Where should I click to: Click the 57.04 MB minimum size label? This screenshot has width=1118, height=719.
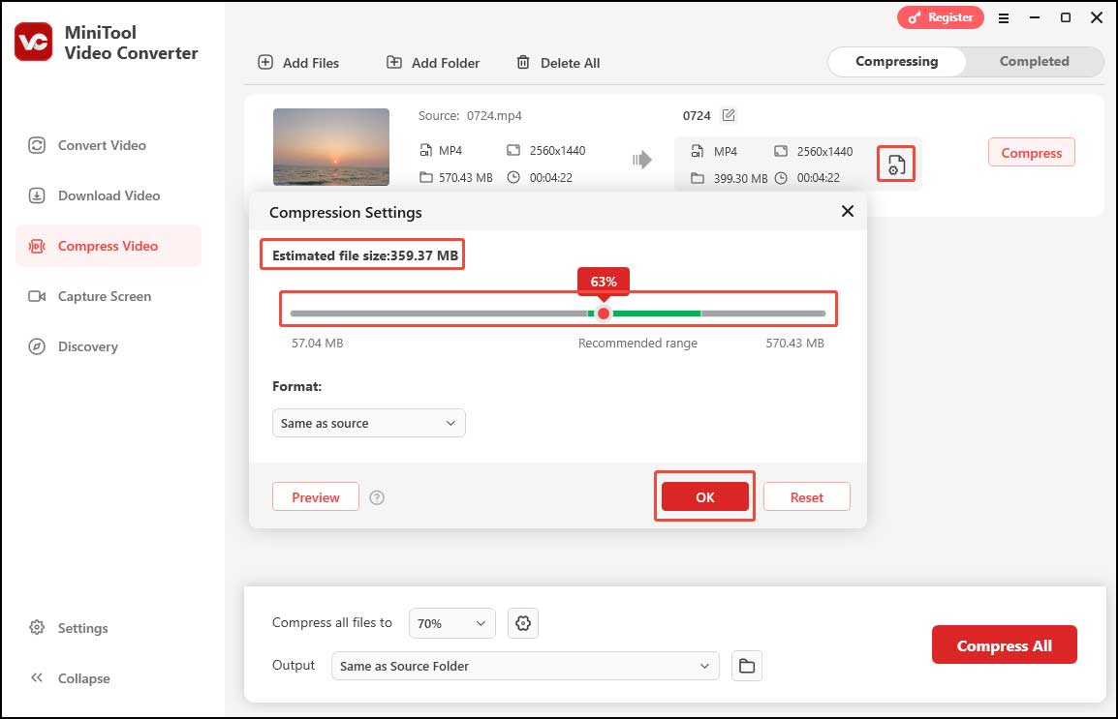tap(318, 344)
